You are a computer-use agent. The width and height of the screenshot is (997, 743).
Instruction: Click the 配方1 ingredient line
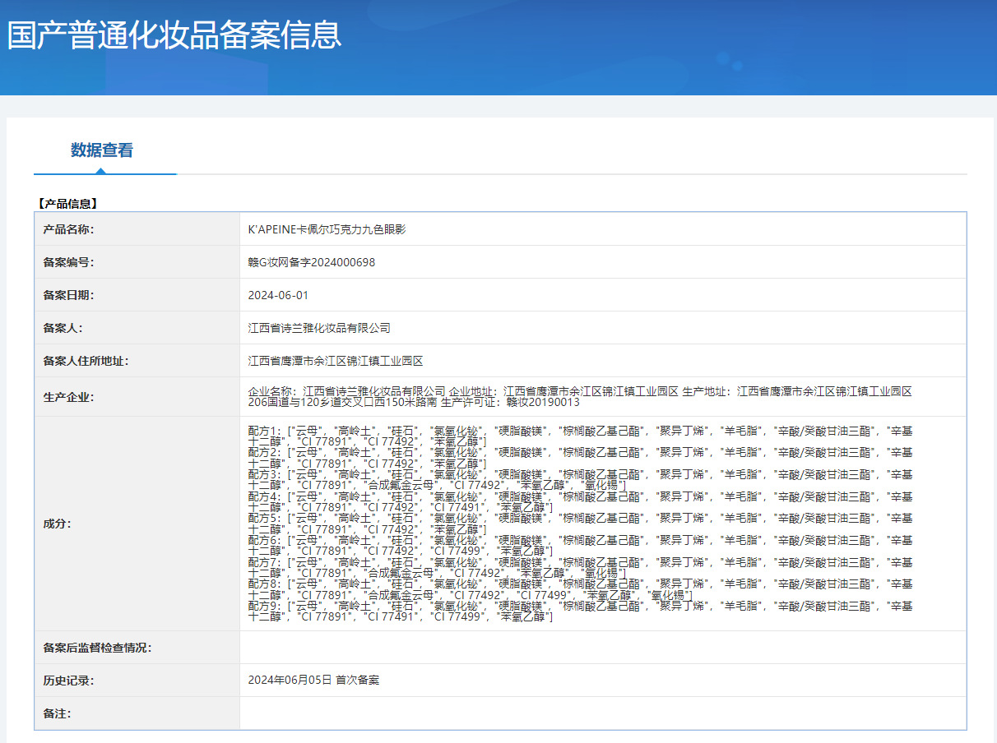click(x=579, y=436)
